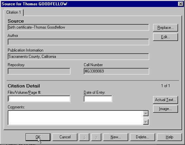
Task: Create a New citation
Action: pyautogui.click(x=116, y=137)
